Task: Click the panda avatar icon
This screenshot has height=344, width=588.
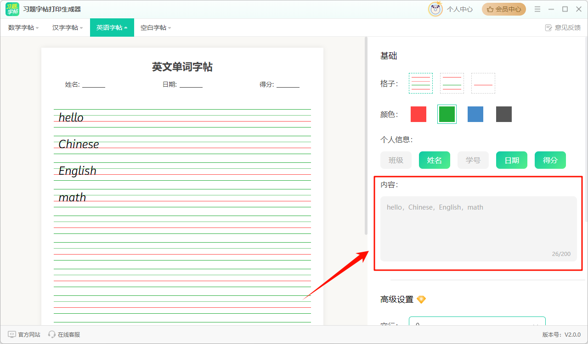Action: 435,9
